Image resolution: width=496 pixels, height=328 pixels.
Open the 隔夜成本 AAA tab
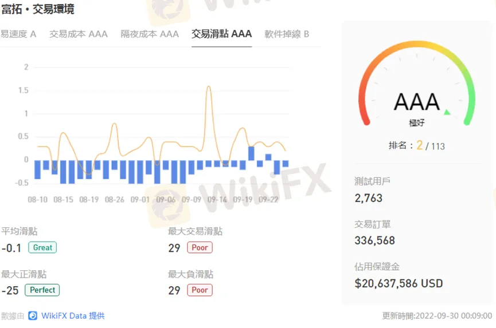(x=150, y=34)
